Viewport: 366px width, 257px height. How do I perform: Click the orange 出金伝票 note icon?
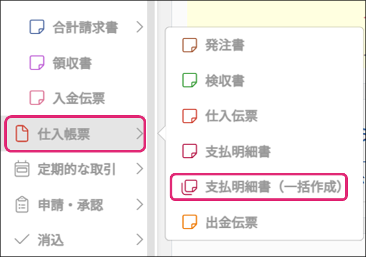[189, 222]
